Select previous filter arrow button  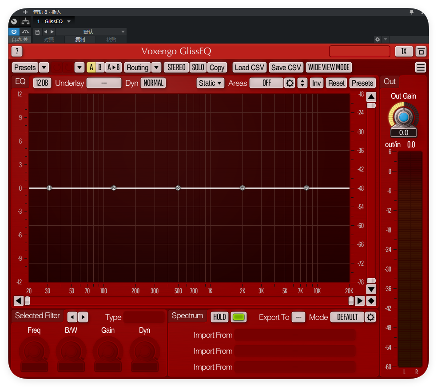tap(72, 317)
